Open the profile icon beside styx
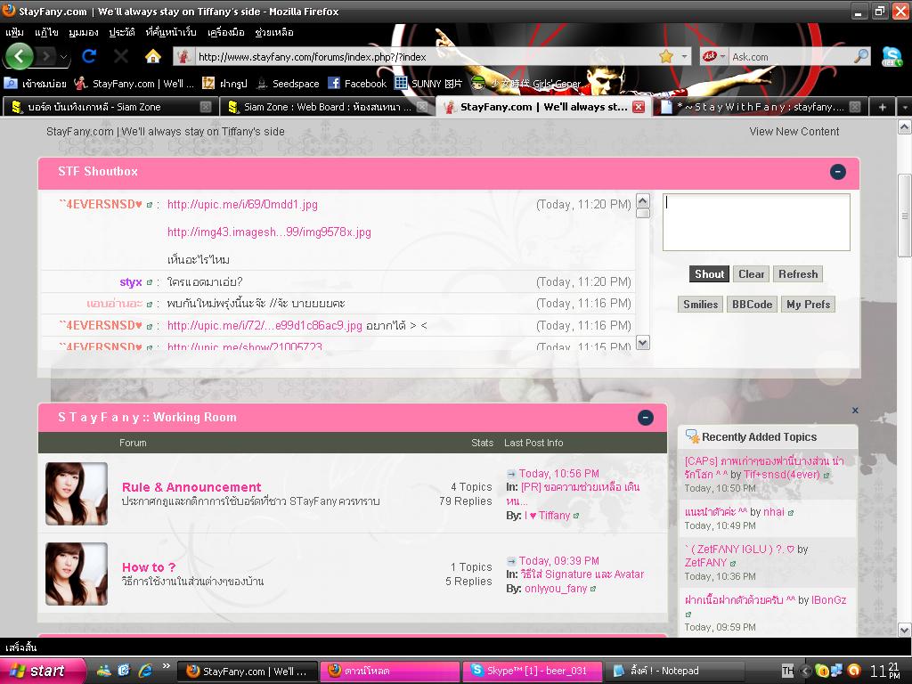912x684 pixels. [150, 282]
